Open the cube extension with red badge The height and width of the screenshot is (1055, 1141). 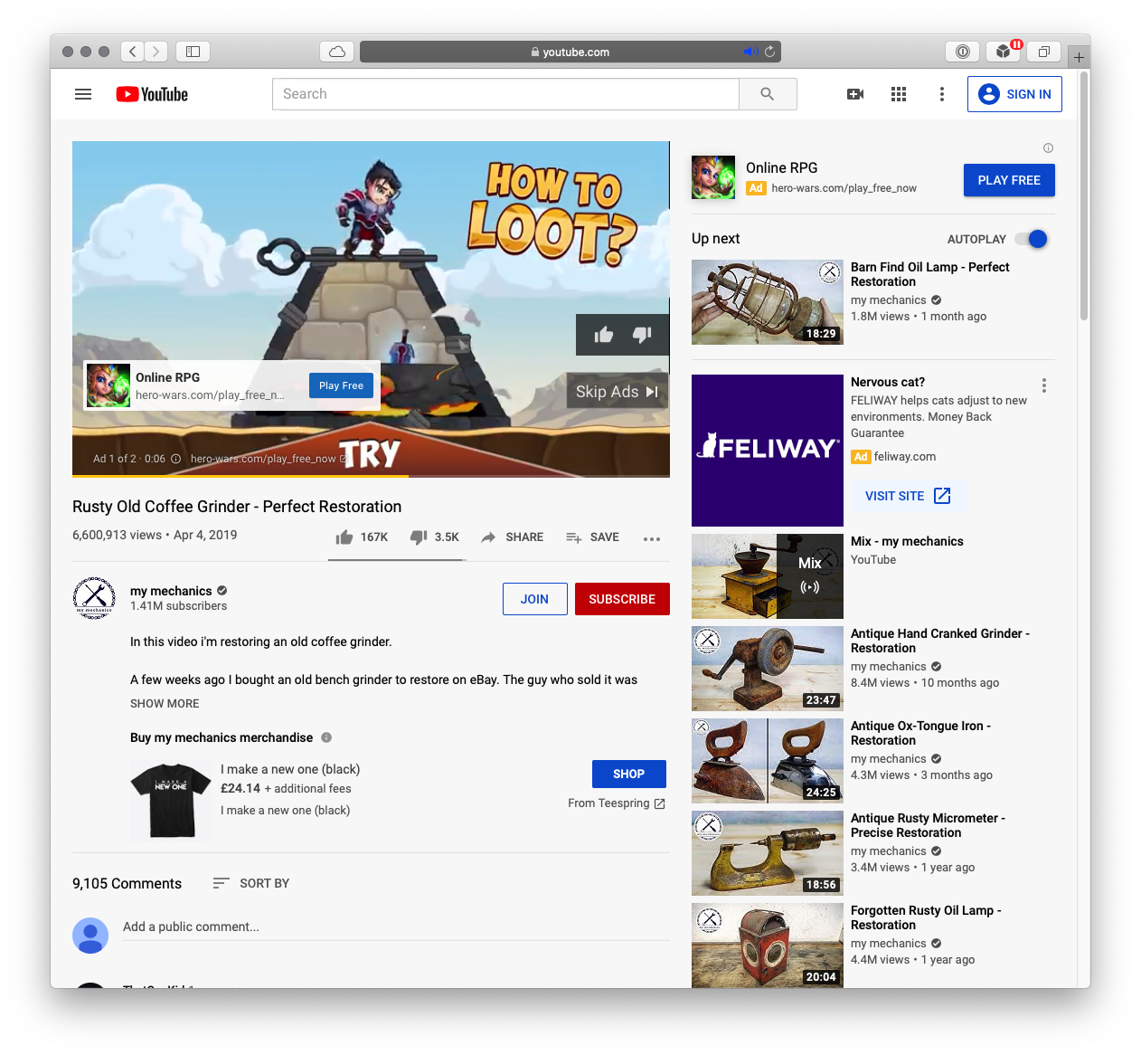[1004, 52]
